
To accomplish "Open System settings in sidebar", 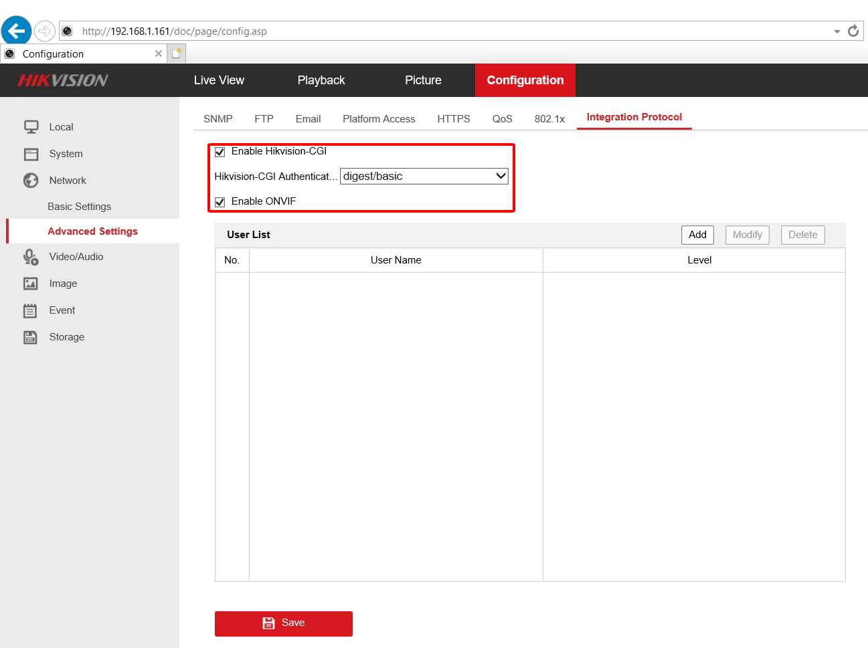I will tap(66, 154).
